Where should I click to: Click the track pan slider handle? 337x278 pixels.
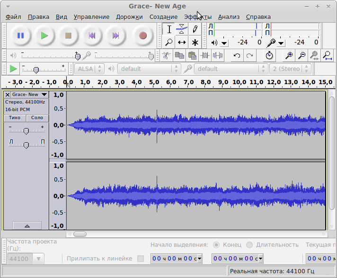(x=26, y=145)
